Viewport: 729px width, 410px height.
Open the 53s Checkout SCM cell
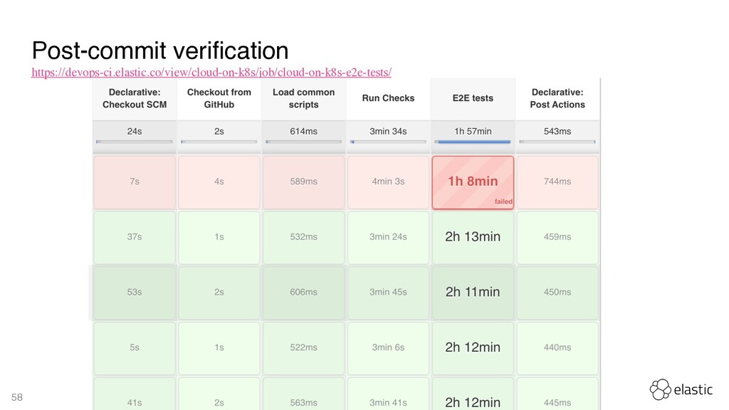tap(135, 293)
